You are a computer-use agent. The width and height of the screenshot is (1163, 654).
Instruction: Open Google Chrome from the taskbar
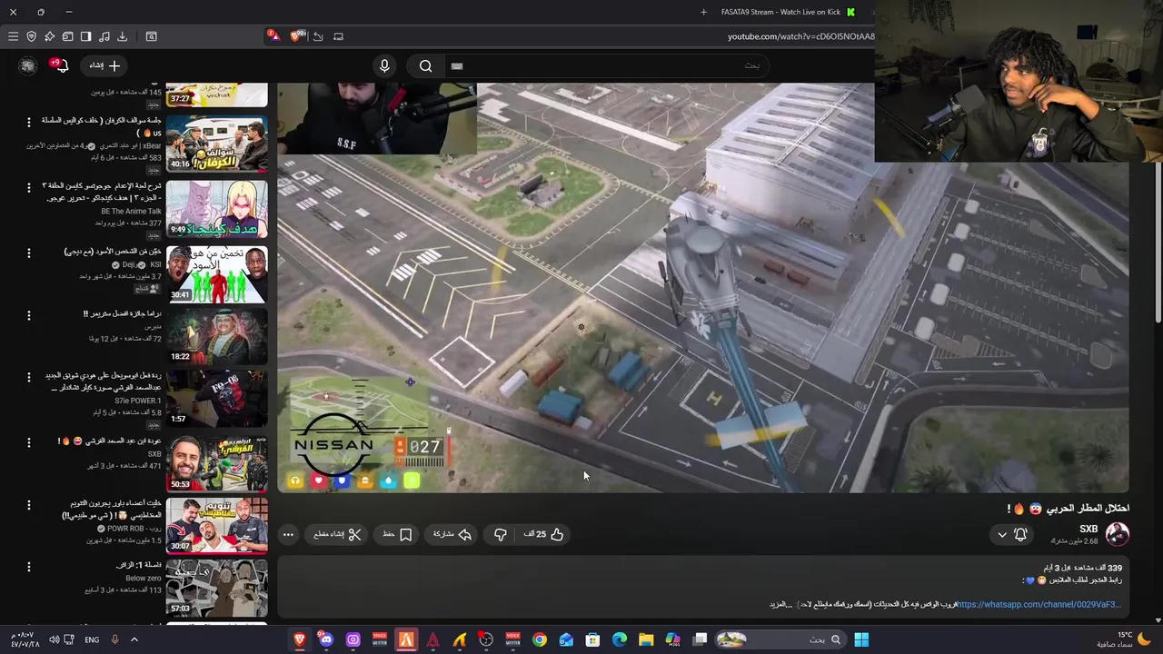click(x=540, y=639)
